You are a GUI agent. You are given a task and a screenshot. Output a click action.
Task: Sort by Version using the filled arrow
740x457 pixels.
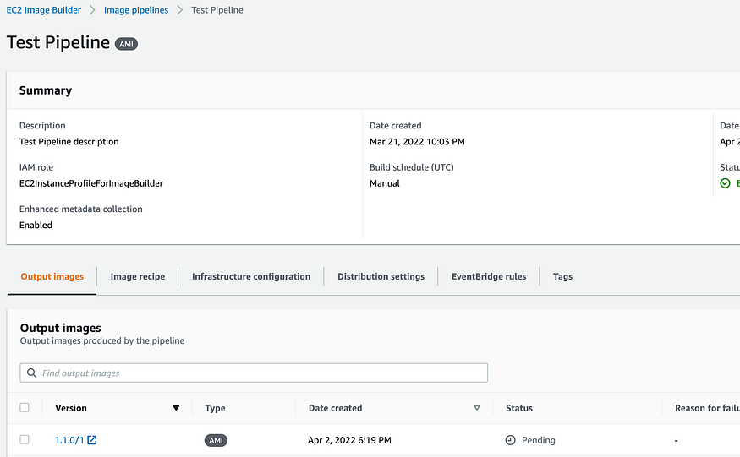tap(176, 408)
